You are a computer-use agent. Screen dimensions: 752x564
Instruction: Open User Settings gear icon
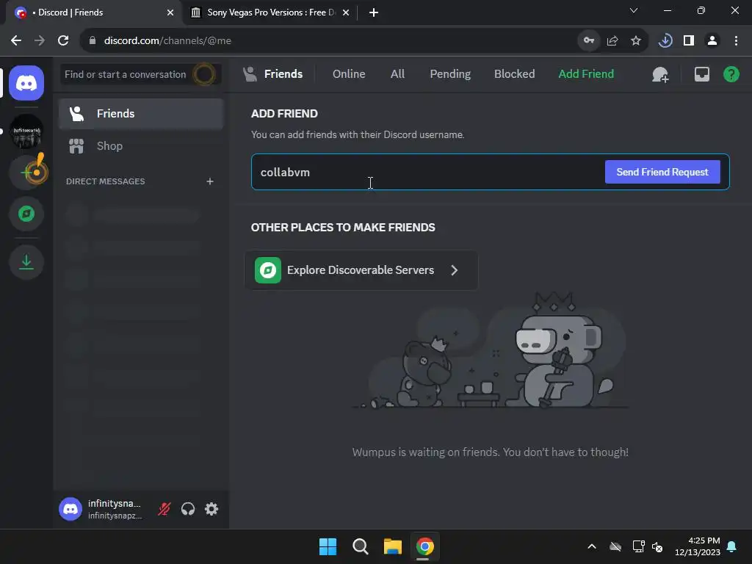211,509
